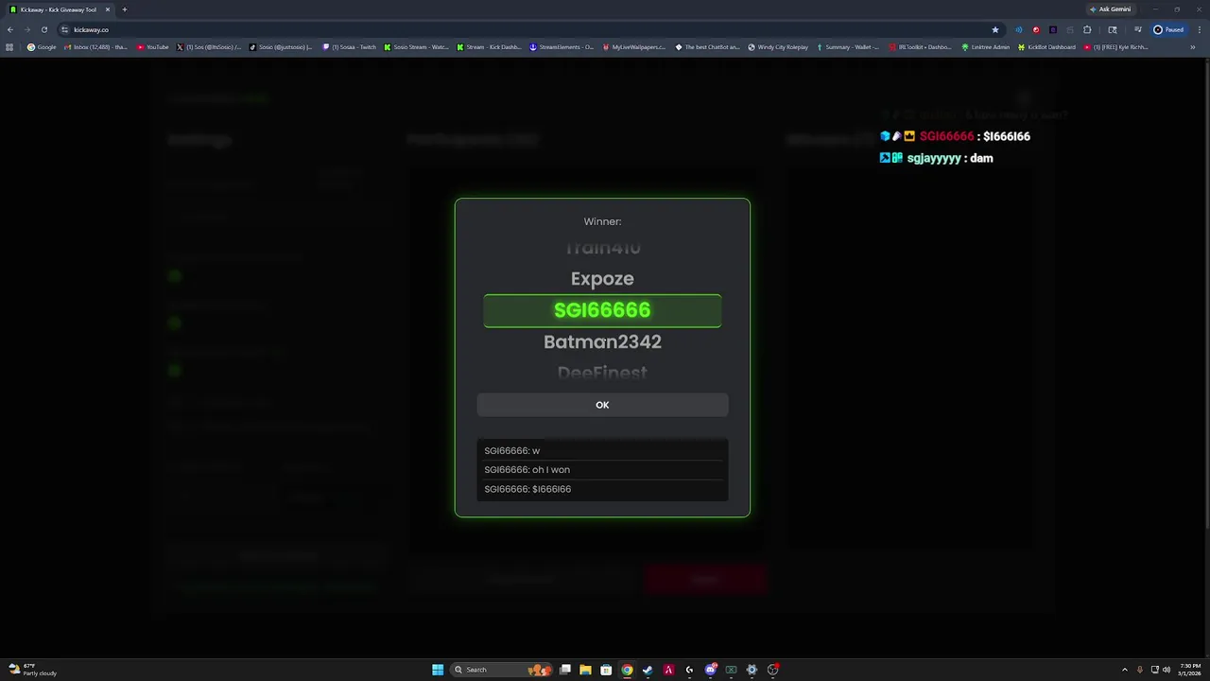Open Task View on taskbar
1210x681 pixels.
[564, 670]
